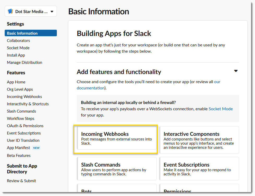The image size is (255, 196).
Task: Go to Slash Commands in sidebar
Action: pos(21,111)
